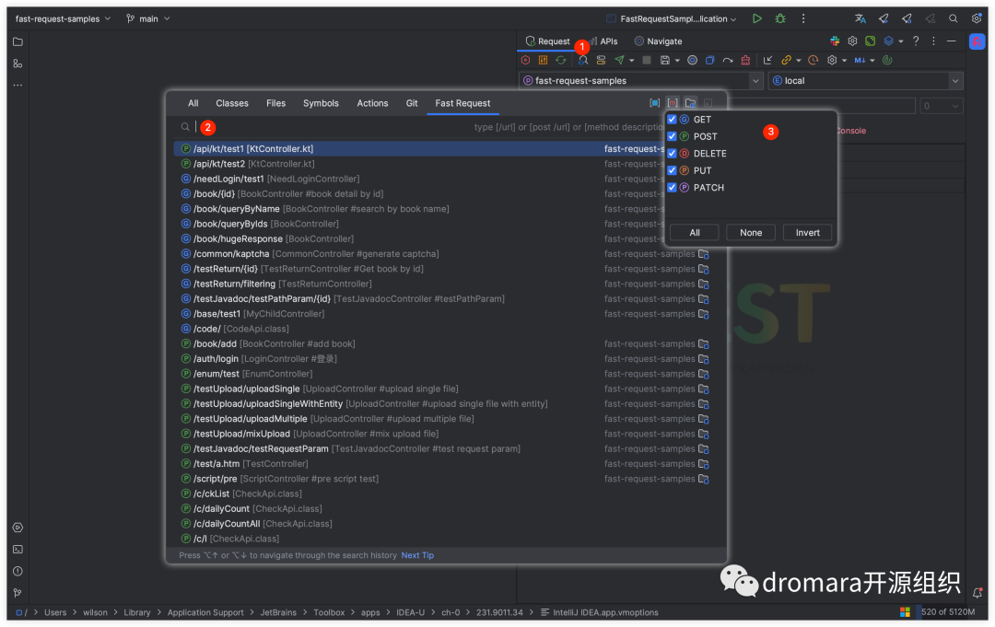The image size is (995, 627).
Task: Open the dropdown arrow beside the save icon
Action: pos(677,61)
